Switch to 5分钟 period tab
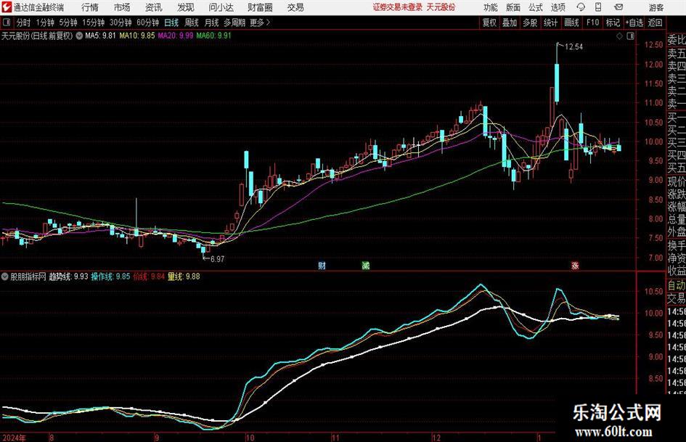The width and height of the screenshot is (686, 442). click(68, 22)
